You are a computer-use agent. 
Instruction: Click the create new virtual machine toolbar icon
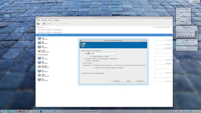(38, 24)
